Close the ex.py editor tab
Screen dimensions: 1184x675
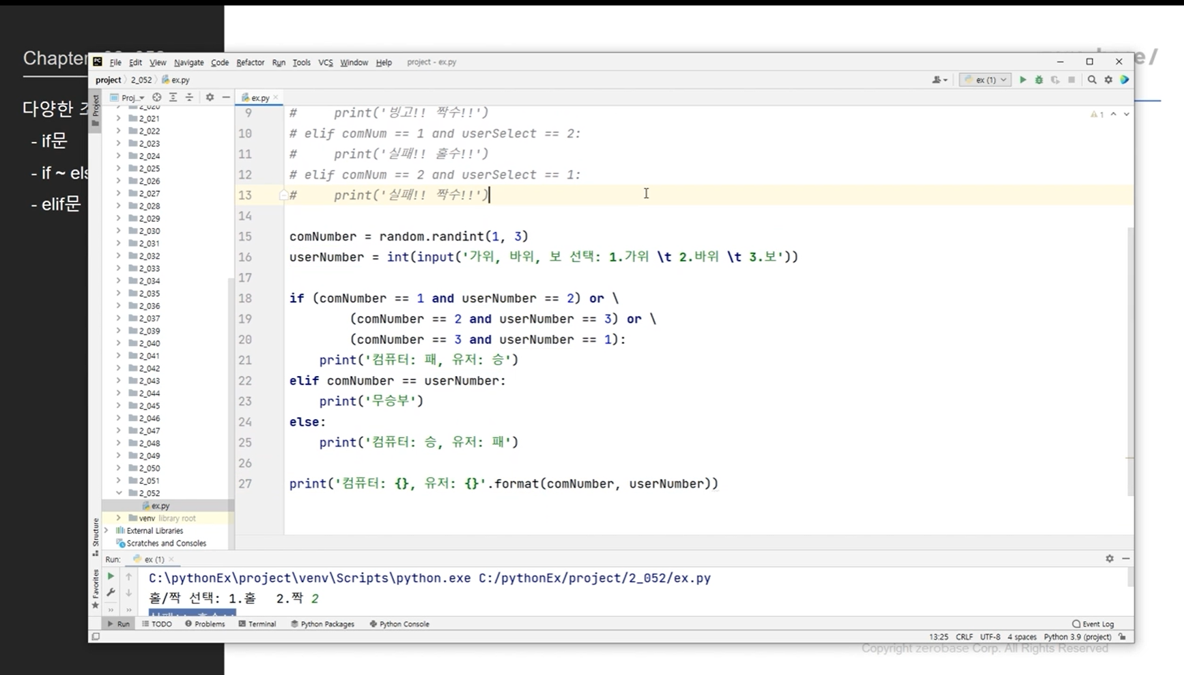276,98
